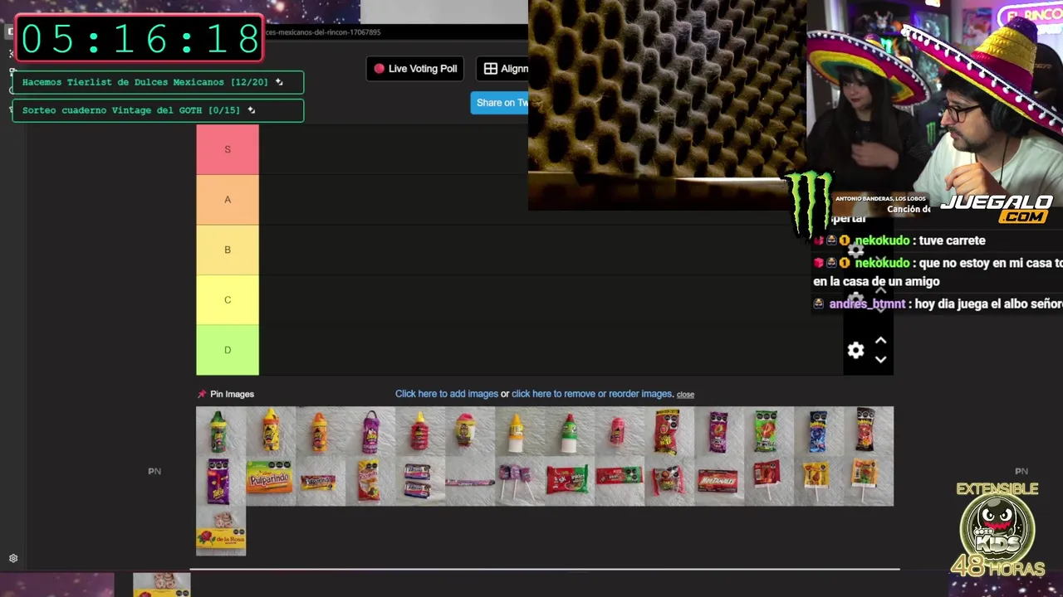Select the light orange B tier label
Screen dimensions: 1063x597
coord(228,250)
